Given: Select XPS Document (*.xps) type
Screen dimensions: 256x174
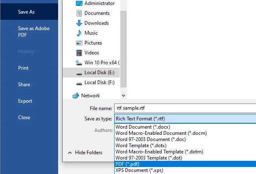Looking at the screenshot, I should 185,170.
